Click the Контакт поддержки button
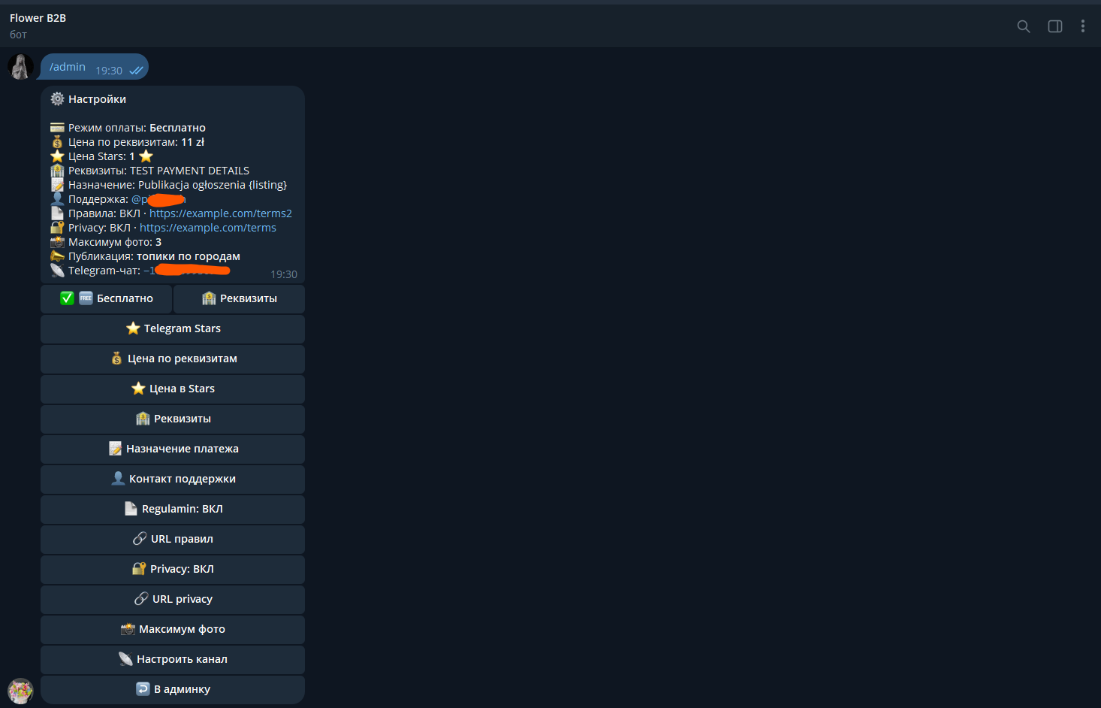 point(173,479)
